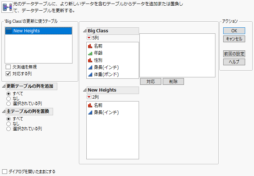Screen dimensions: 254x176
Task: Click the empty matched columns list box
Action: coord(177,55)
